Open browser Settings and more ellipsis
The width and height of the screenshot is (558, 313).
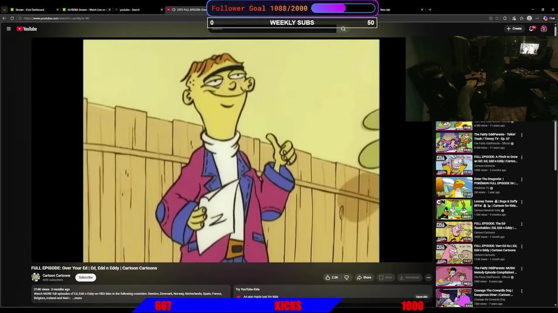[537, 18]
